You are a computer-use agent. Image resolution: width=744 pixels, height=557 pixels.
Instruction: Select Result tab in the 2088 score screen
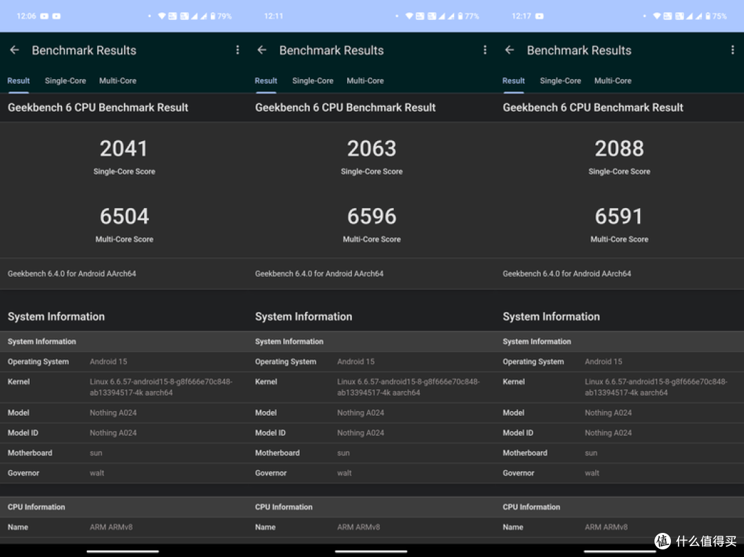pos(513,81)
